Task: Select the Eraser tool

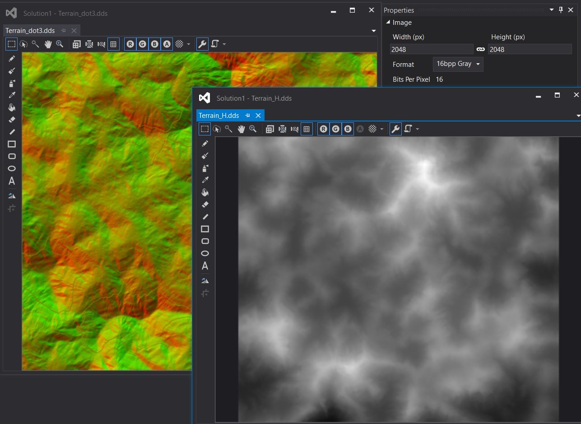Action: pos(12,119)
